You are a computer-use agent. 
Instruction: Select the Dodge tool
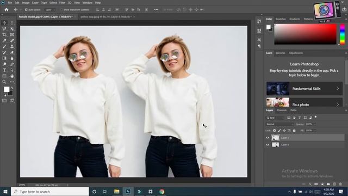click(x=4, y=64)
